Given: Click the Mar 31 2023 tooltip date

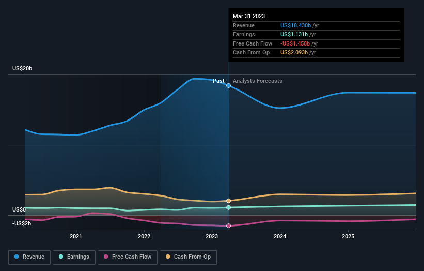Looking at the screenshot, I should (249, 16).
